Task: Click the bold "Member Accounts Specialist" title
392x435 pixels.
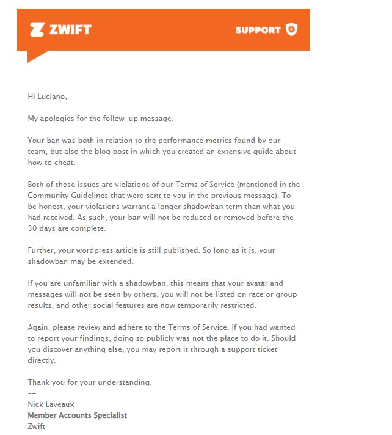Action: 78,415
